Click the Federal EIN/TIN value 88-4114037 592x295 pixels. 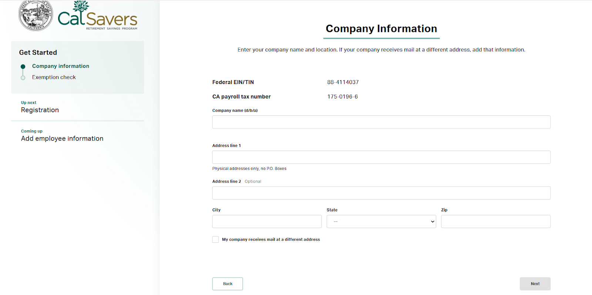pyautogui.click(x=343, y=82)
